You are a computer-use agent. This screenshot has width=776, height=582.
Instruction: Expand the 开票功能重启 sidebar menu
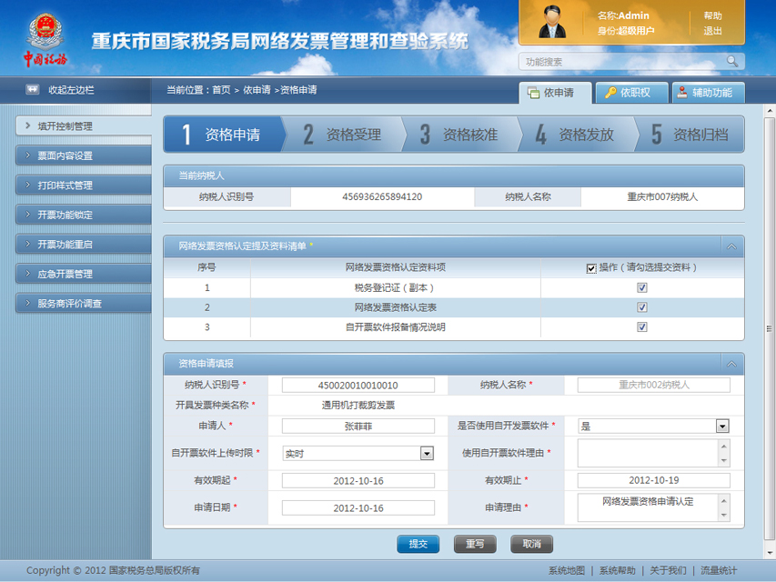tap(84, 244)
